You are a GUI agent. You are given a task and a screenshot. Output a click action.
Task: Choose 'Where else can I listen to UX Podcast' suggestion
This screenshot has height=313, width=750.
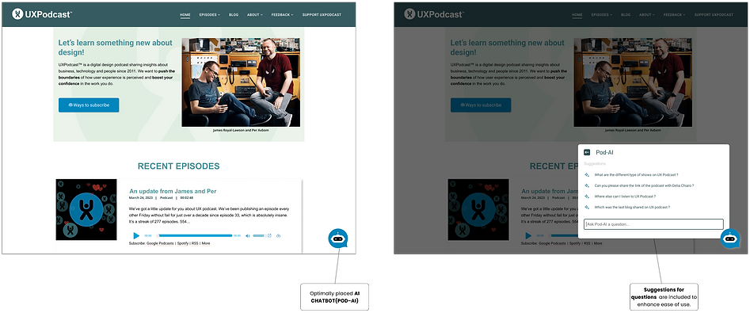point(625,197)
